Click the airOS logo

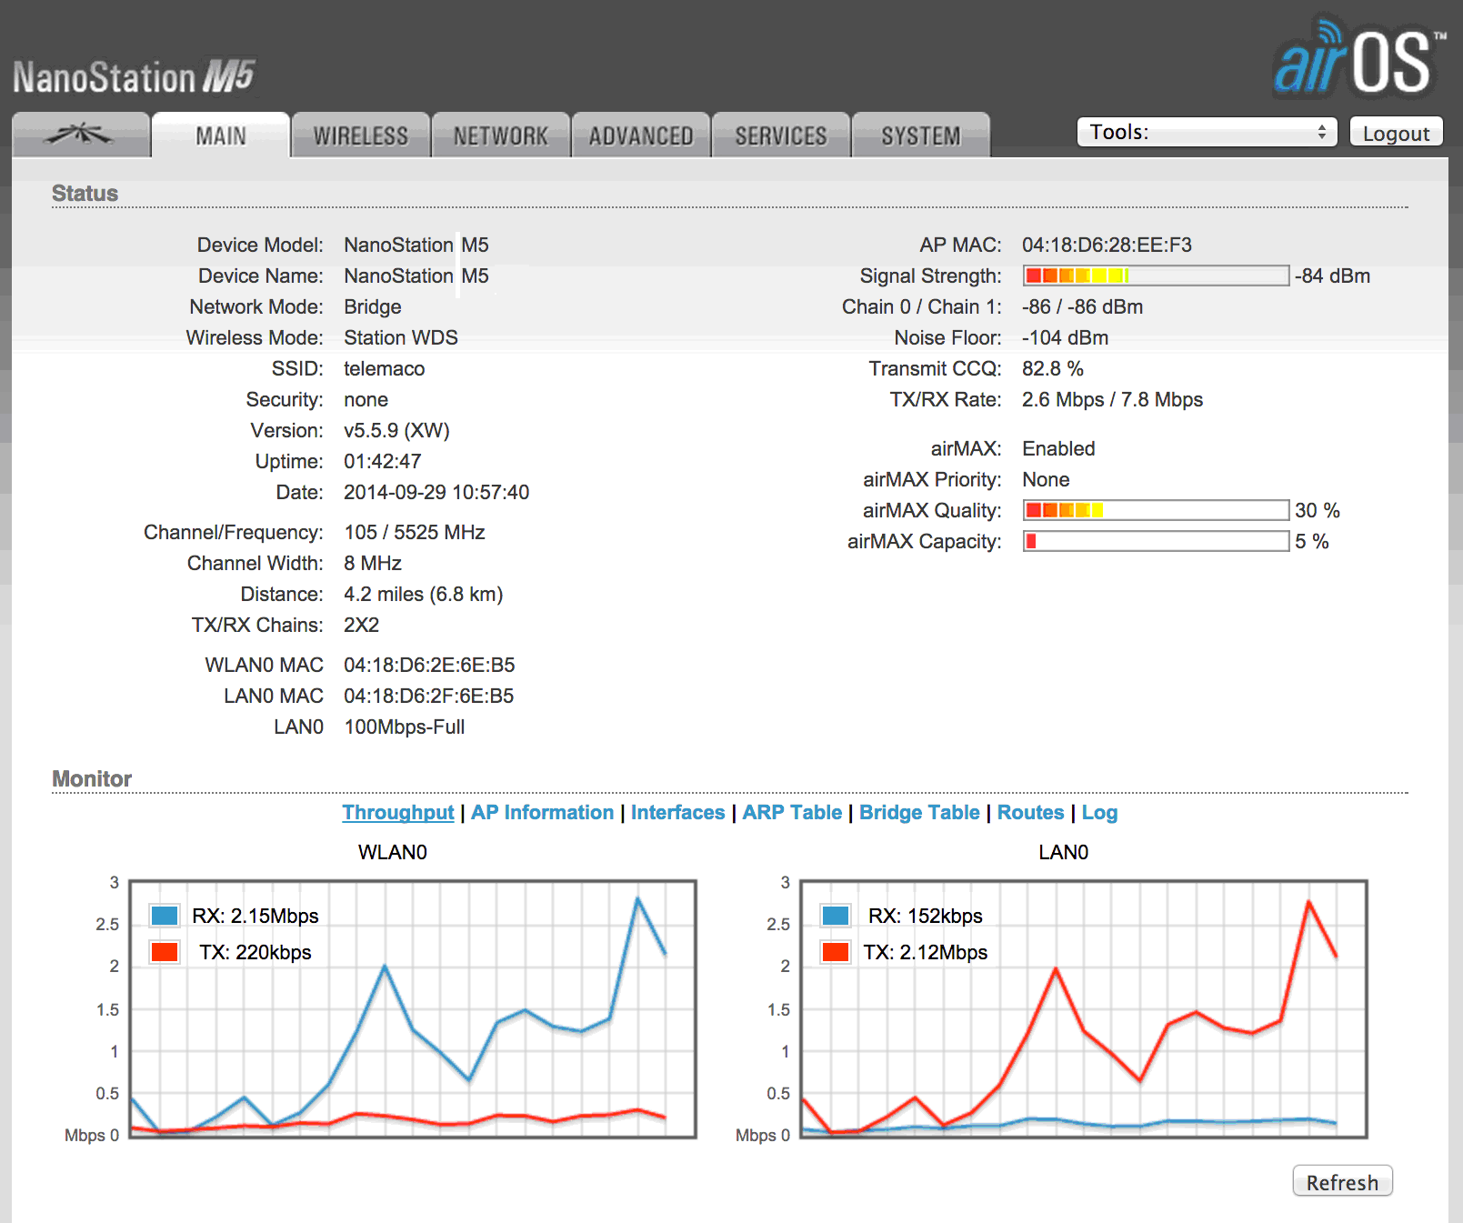pos(1358,60)
